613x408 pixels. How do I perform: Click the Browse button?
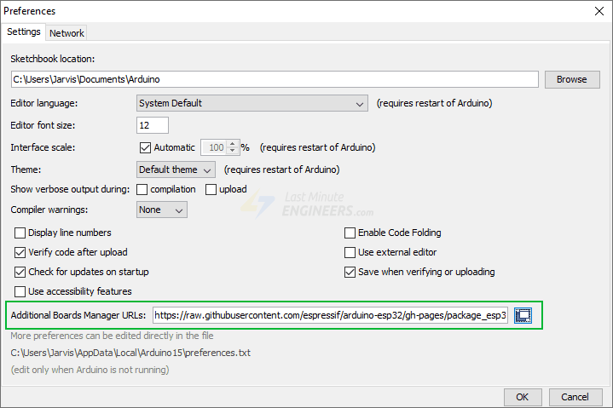[x=572, y=80]
